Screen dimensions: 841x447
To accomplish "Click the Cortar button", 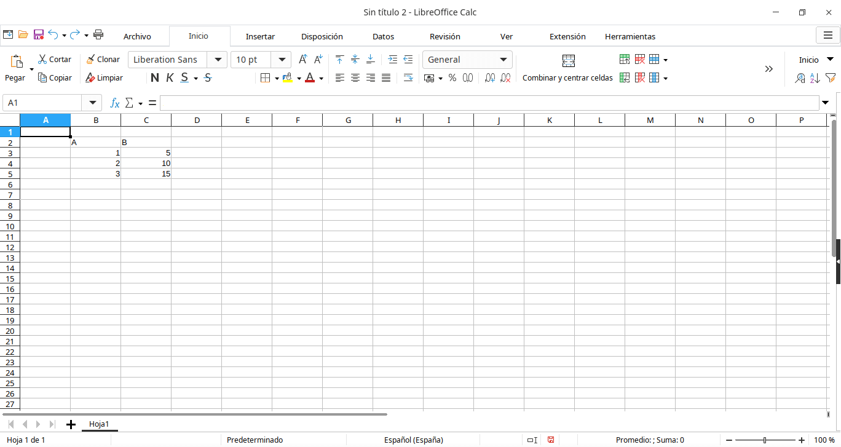I will [x=54, y=60].
